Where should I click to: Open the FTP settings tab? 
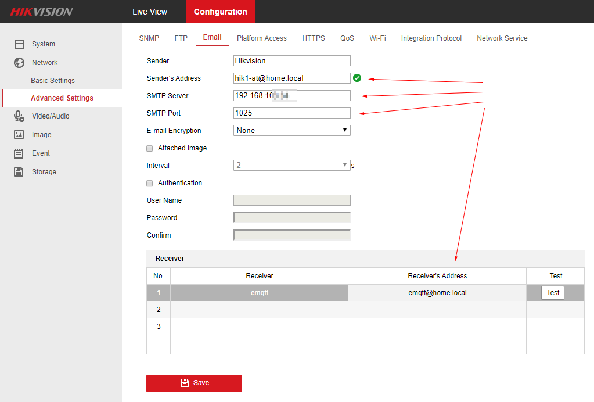pyautogui.click(x=181, y=38)
